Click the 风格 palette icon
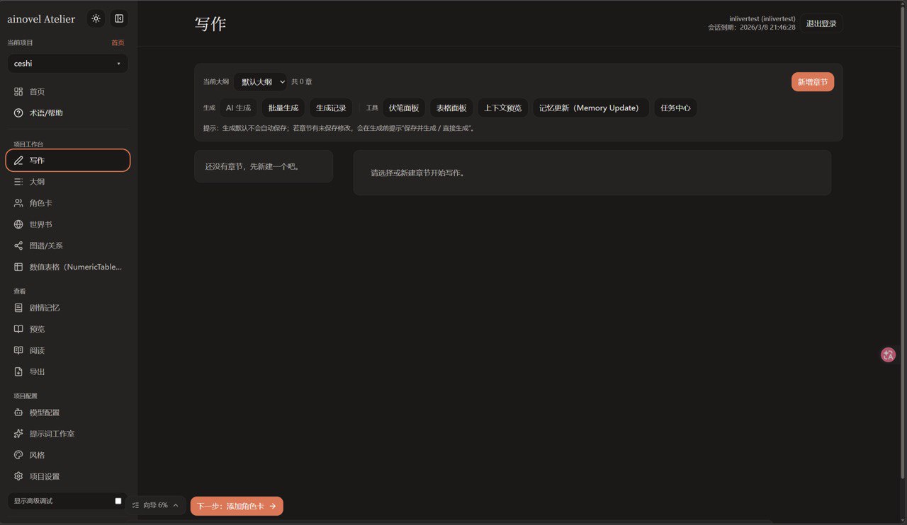This screenshot has height=525, width=907. 19,455
